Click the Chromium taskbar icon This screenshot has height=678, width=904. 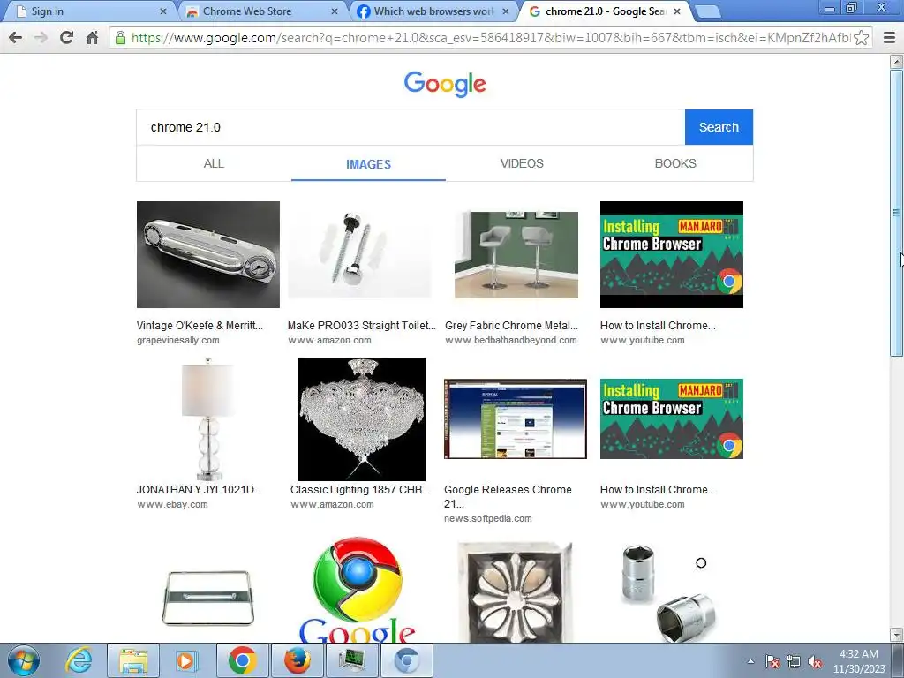(x=407, y=660)
